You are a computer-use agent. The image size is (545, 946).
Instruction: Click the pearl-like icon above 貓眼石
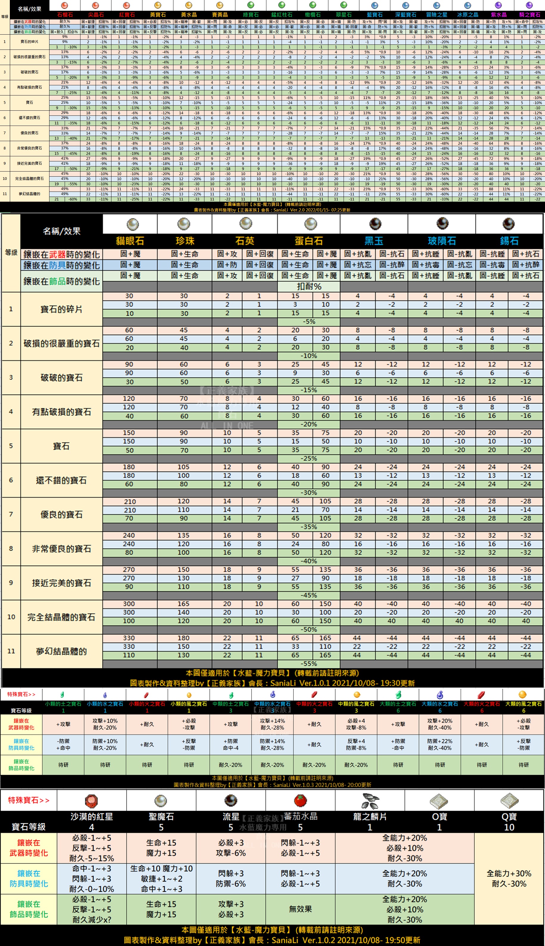point(133,224)
